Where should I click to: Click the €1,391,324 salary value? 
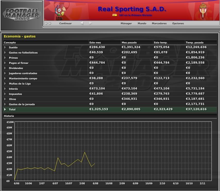point(131,47)
